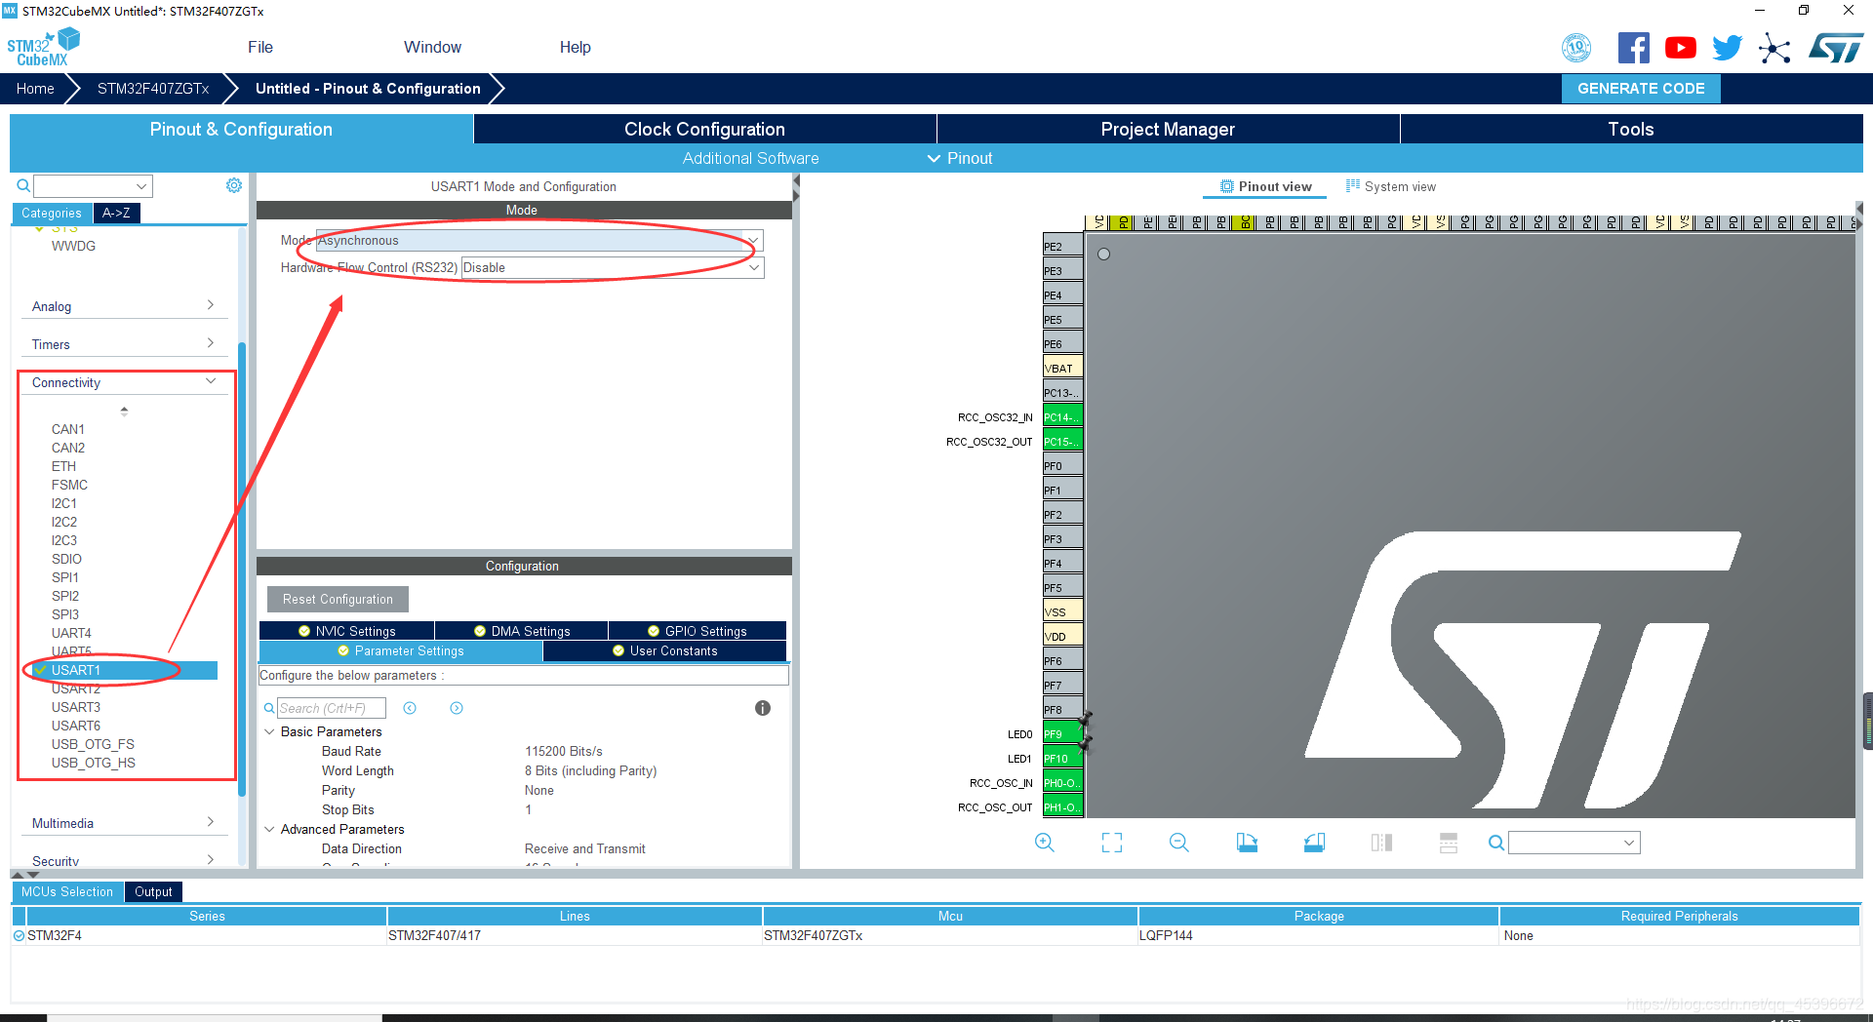Fit the pinout view to the window
The width and height of the screenshot is (1873, 1022).
pos(1112,843)
